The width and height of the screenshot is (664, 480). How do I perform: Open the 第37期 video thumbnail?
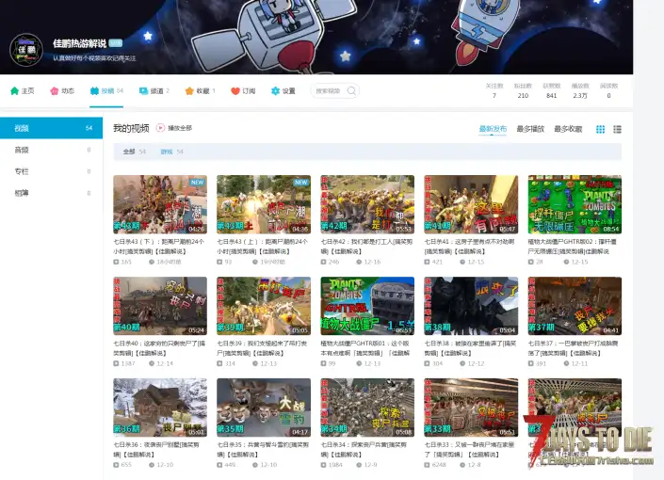[x=575, y=306]
